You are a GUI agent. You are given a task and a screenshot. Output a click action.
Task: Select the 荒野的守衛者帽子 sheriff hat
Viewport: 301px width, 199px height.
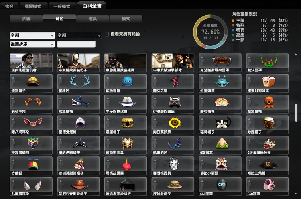pyautogui.click(x=78, y=187)
